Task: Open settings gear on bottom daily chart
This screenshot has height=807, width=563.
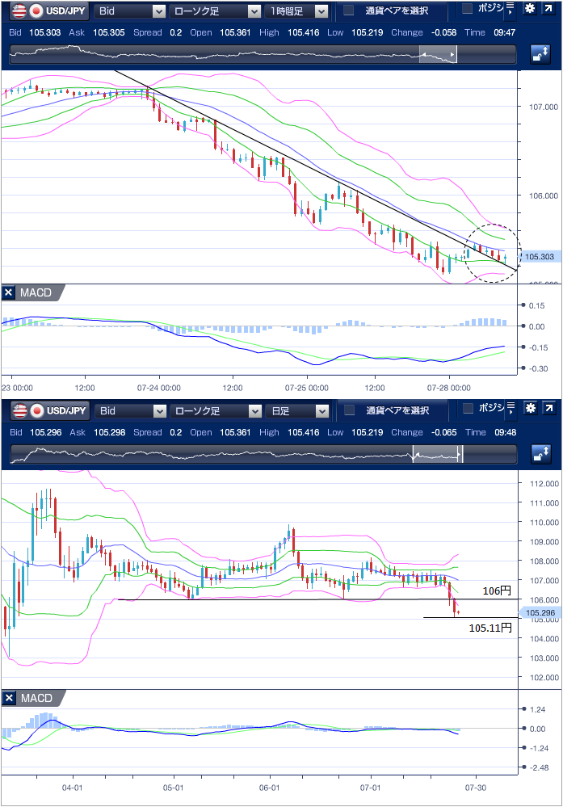Action: click(529, 408)
